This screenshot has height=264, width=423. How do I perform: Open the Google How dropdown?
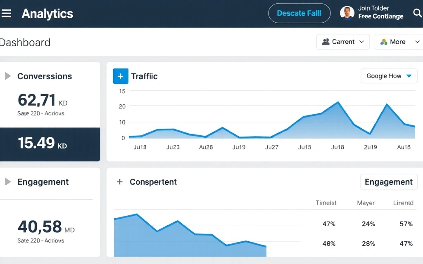pos(388,76)
